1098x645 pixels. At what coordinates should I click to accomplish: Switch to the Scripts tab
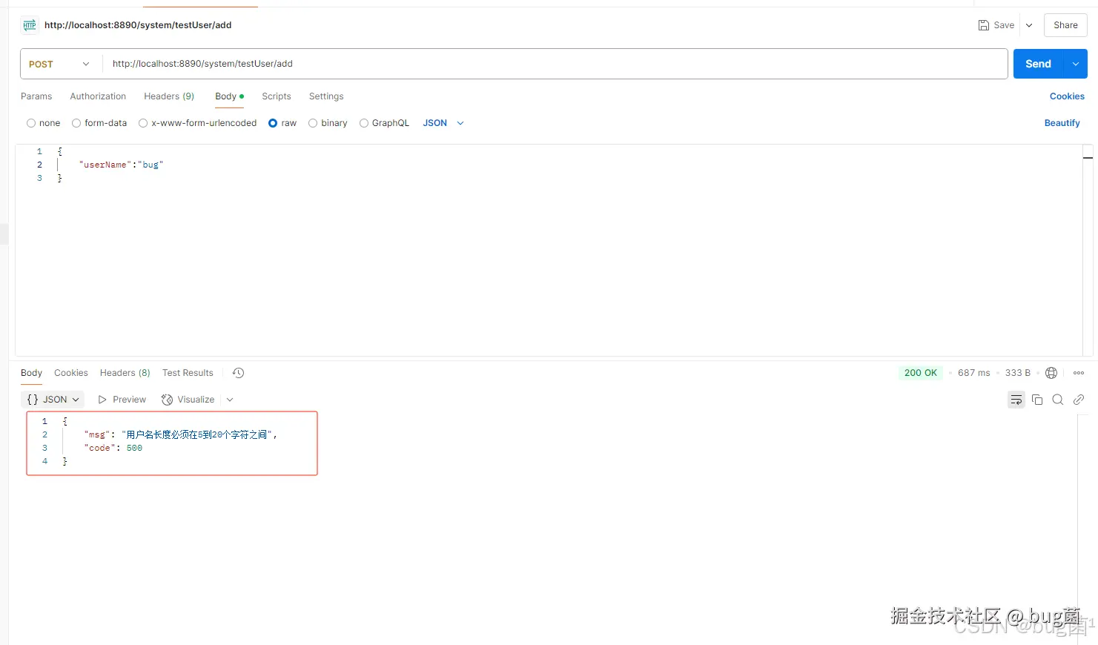[x=277, y=96]
